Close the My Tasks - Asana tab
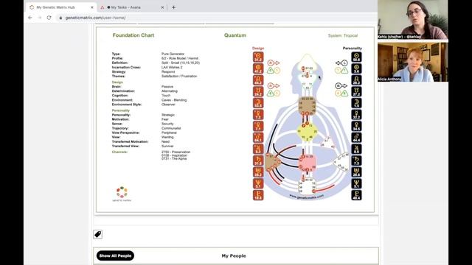 [162, 7]
